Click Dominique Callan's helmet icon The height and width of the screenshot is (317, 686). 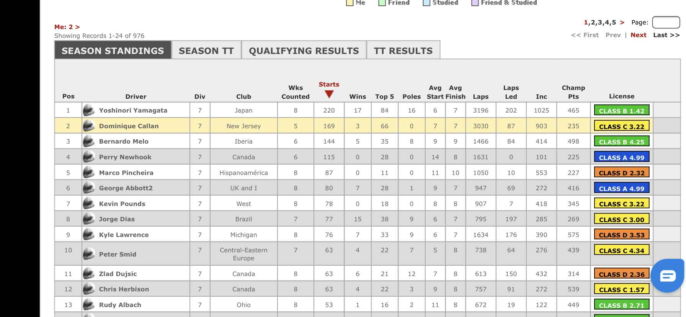click(x=88, y=126)
